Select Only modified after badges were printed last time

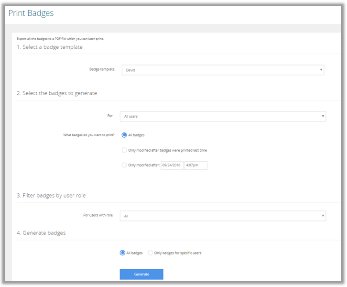[124, 150]
